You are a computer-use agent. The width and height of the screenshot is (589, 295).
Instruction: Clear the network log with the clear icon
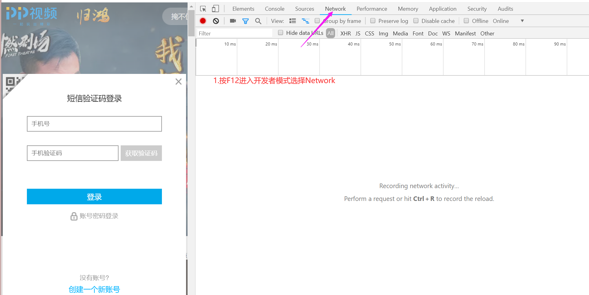point(216,21)
